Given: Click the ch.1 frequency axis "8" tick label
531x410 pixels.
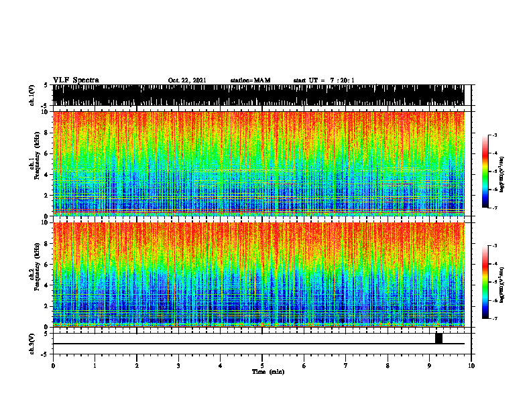Looking at the screenshot, I should click(x=47, y=133).
